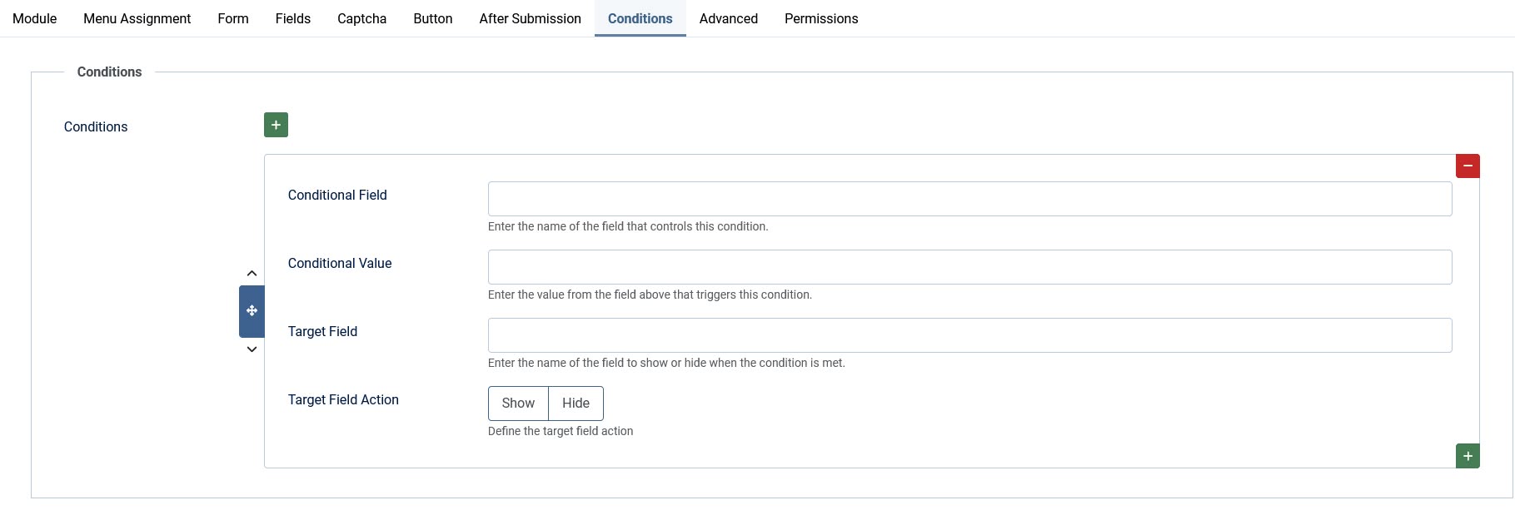Move condition up with the up chevron
The height and width of the screenshot is (510, 1515).
pyautogui.click(x=252, y=274)
